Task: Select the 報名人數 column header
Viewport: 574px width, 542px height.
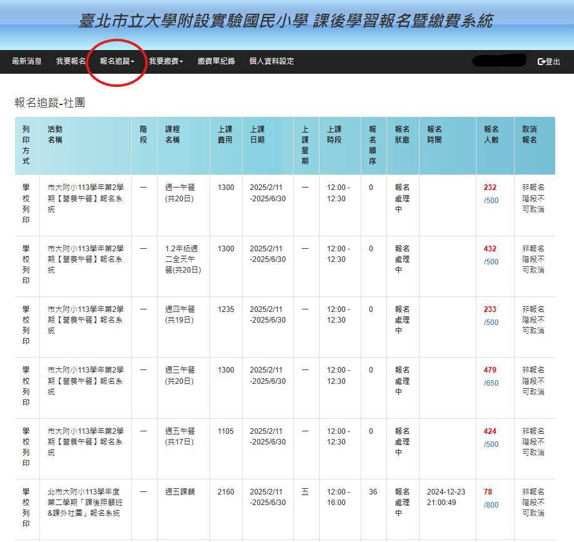Action: point(491,134)
